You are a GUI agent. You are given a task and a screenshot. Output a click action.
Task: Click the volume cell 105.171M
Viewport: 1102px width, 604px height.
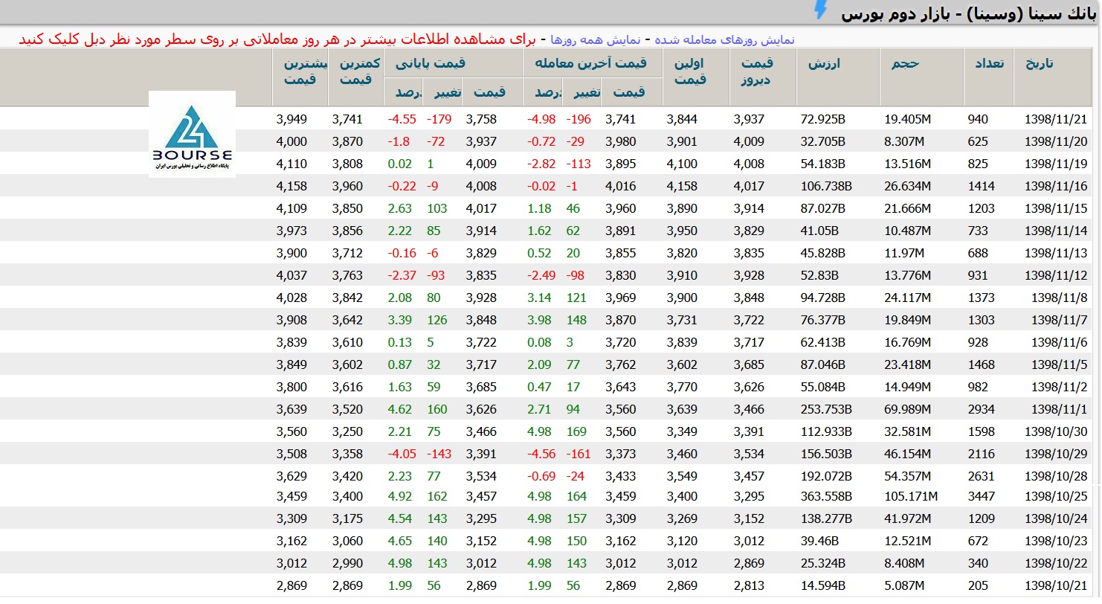pyautogui.click(x=911, y=496)
